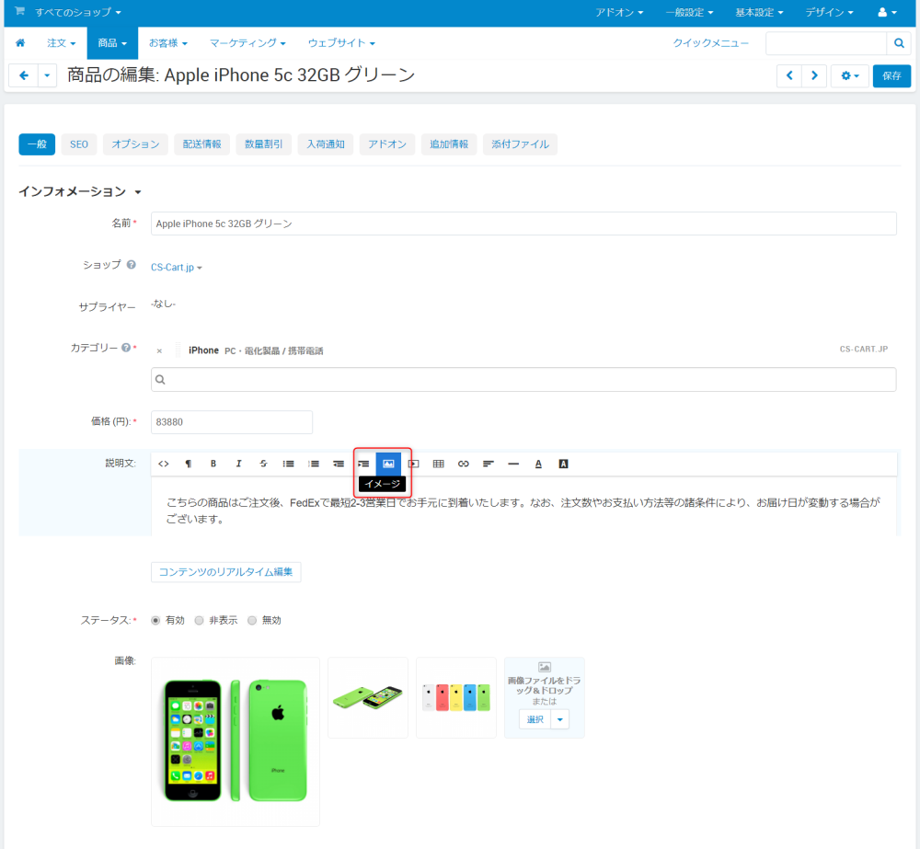This screenshot has width=920, height=849.
Task: Switch to the 入荷通知 tab
Action: tap(326, 144)
